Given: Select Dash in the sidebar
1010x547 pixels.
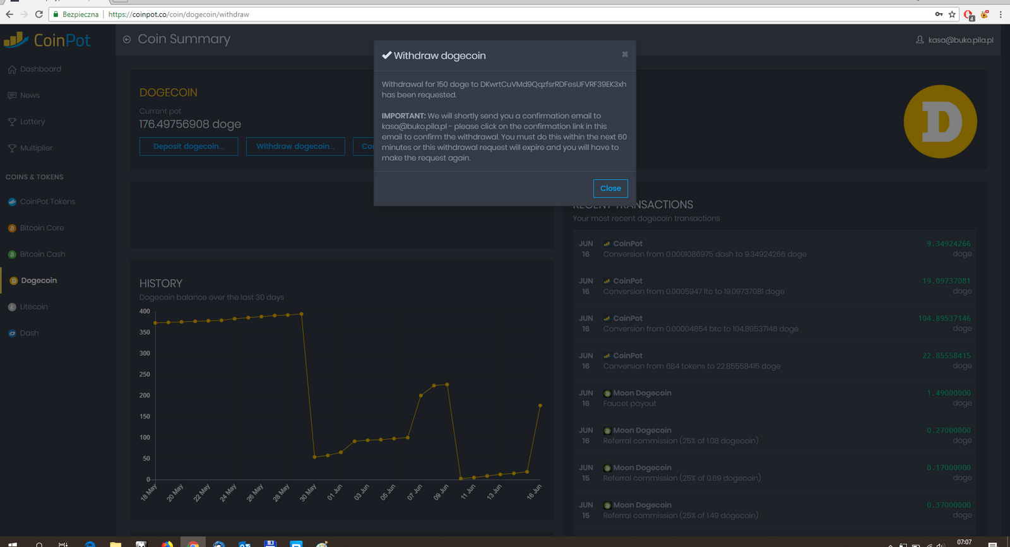Looking at the screenshot, I should click(29, 333).
